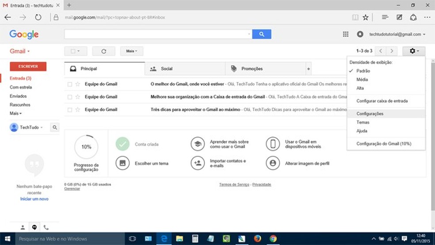
Task: Click the Escolher um tema image icon
Action: click(122, 163)
